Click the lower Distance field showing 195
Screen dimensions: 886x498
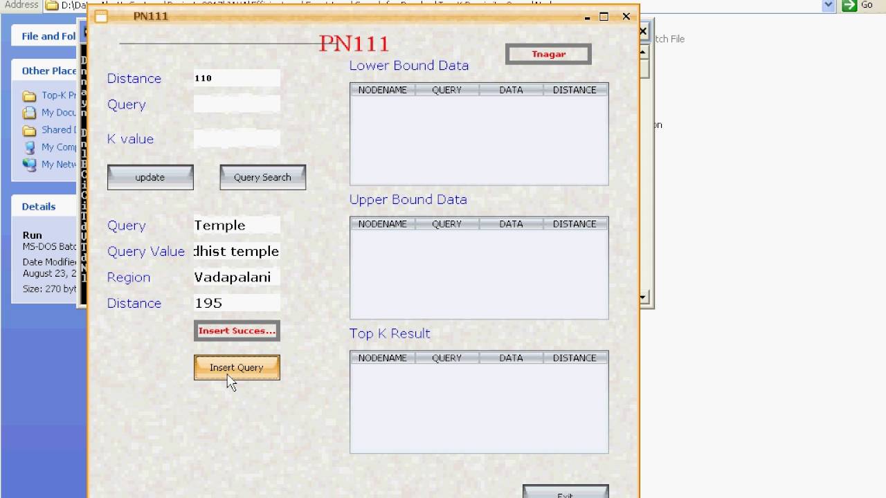click(237, 303)
